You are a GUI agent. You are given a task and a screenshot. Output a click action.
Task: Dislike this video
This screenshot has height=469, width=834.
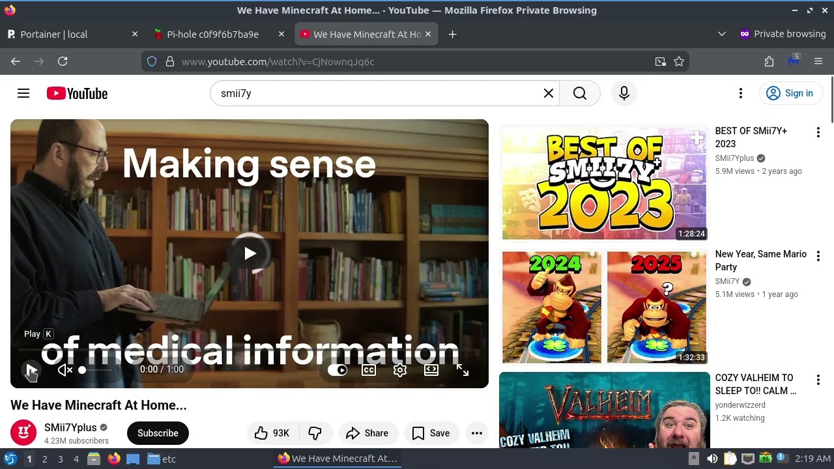[x=315, y=433]
